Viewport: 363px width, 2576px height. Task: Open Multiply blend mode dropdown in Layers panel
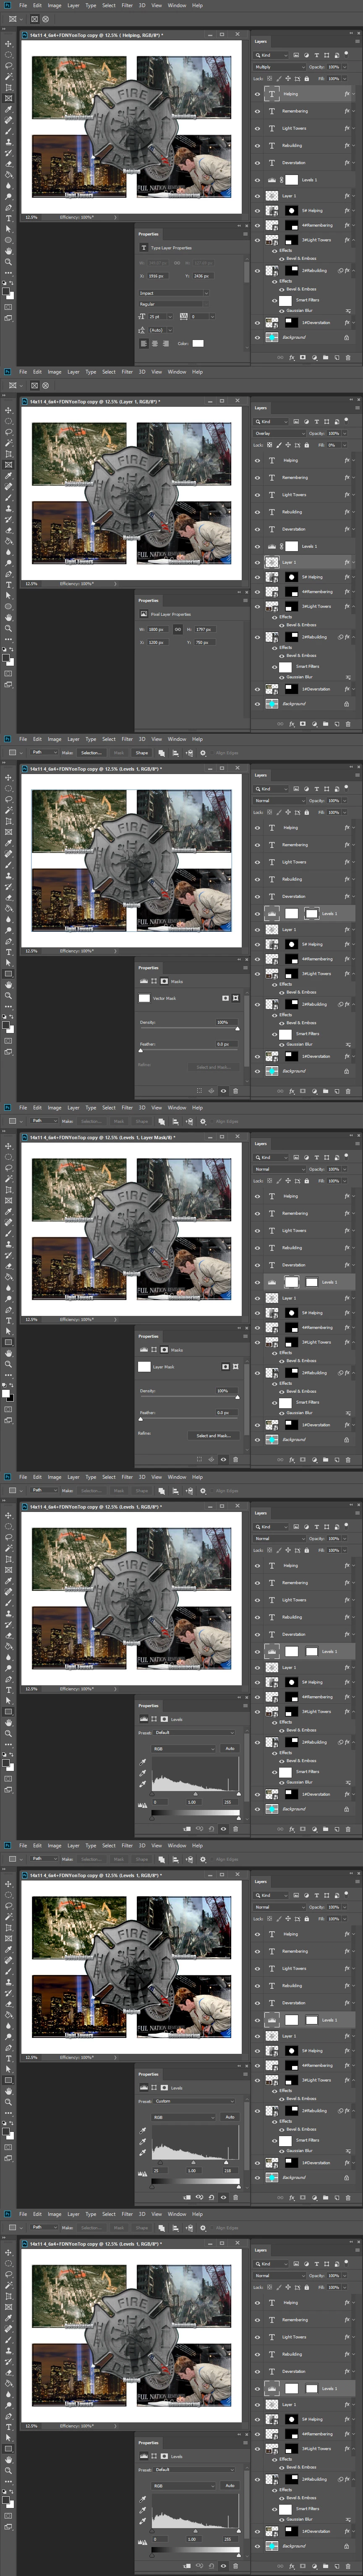click(280, 67)
